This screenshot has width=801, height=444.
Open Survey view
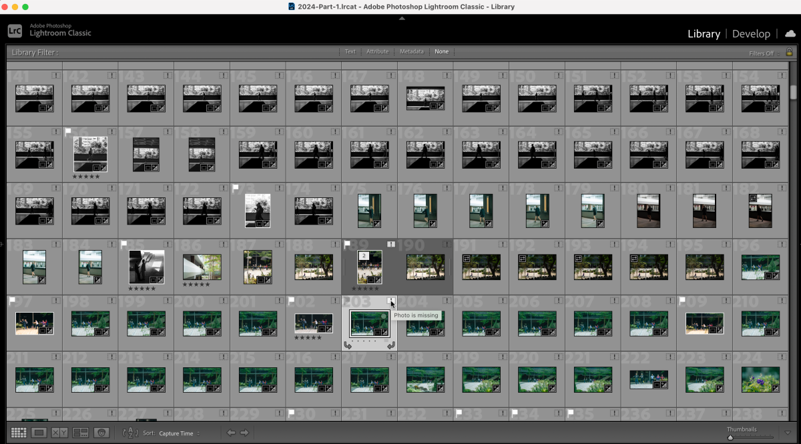coord(81,432)
